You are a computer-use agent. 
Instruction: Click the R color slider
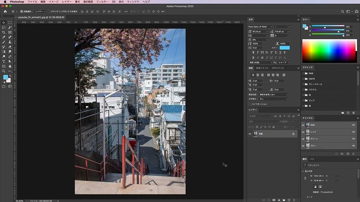[328, 26]
